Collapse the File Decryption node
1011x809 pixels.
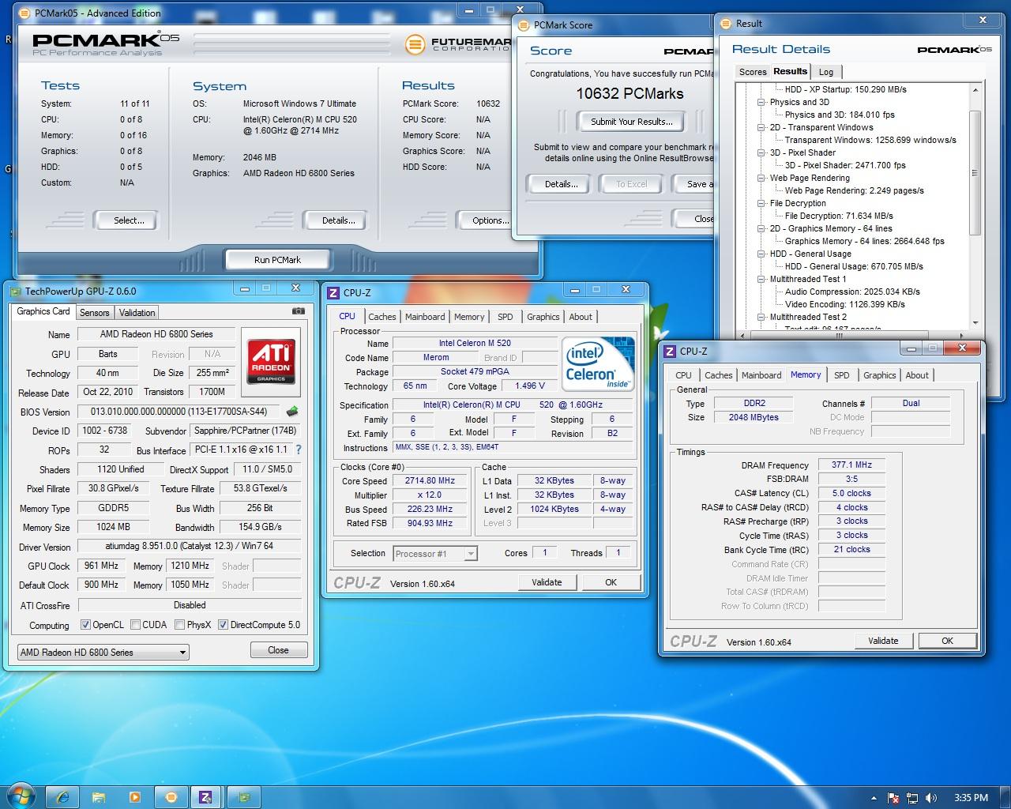(761, 203)
